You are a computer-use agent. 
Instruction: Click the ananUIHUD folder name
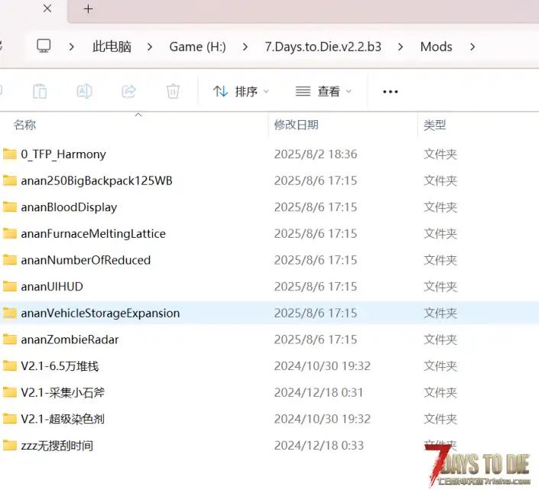(x=52, y=287)
